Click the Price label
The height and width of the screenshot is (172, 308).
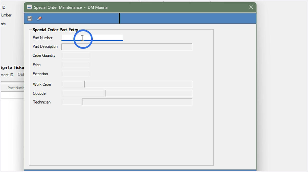(37, 65)
